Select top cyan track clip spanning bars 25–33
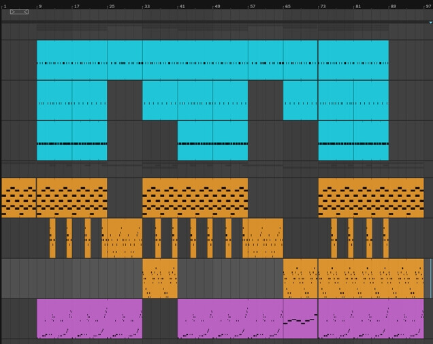 coord(125,60)
